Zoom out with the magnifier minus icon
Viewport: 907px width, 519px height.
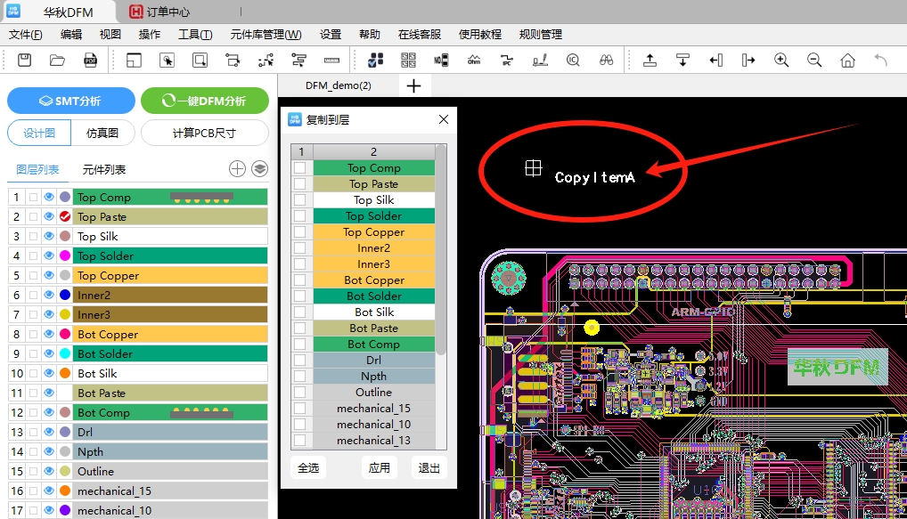click(x=814, y=61)
